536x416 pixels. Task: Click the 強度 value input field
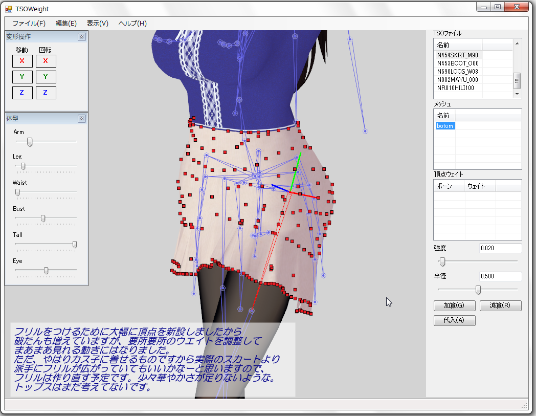(x=500, y=248)
